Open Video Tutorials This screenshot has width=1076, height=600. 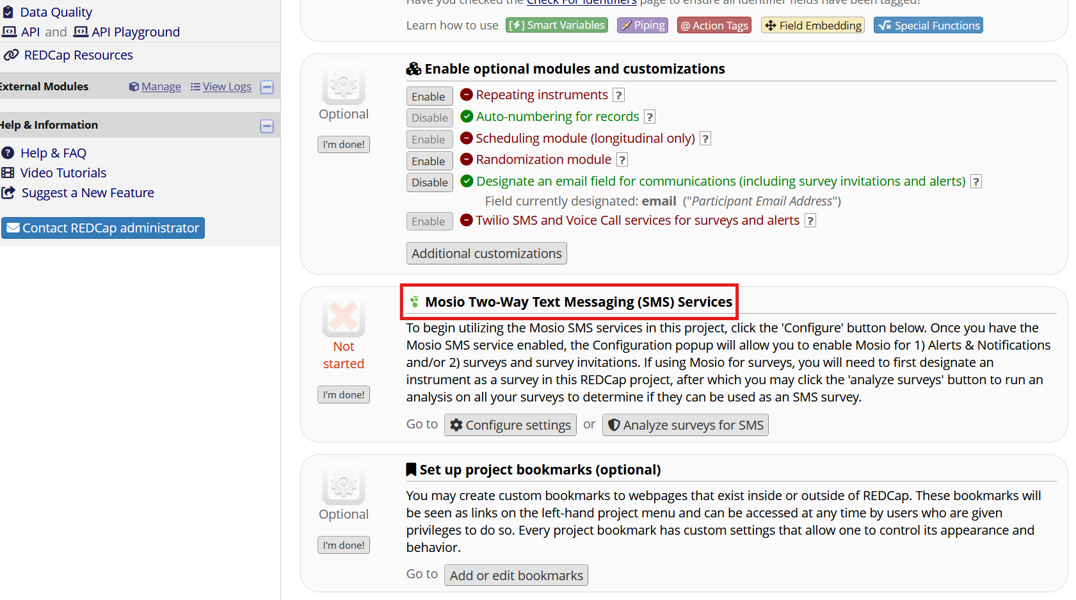[63, 173]
